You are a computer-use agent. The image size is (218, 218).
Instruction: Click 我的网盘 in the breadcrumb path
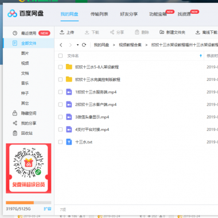pyautogui.click(x=102, y=45)
